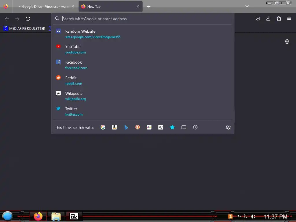The height and width of the screenshot is (222, 296).
Task: Open the Pocket save icon
Action: coord(258,18)
